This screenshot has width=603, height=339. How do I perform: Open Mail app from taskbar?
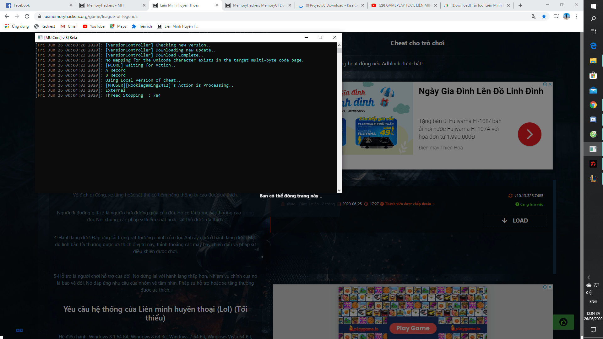pyautogui.click(x=593, y=90)
